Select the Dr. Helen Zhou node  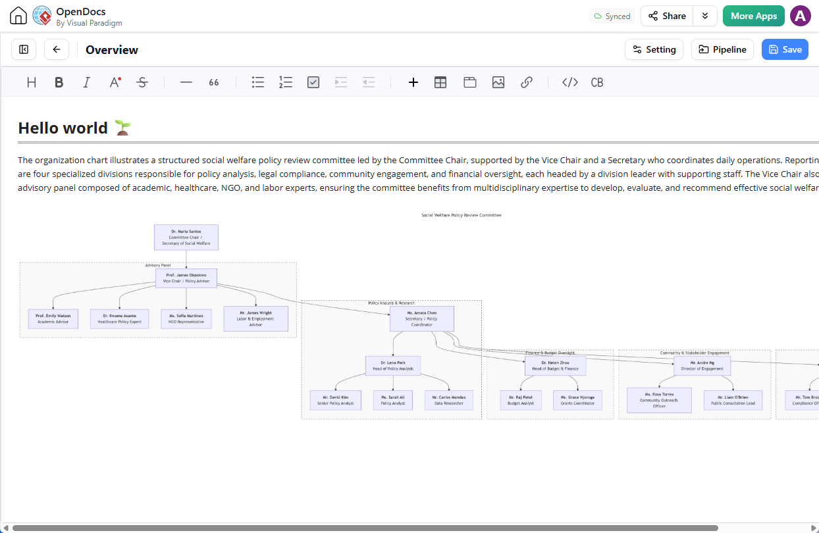click(555, 366)
